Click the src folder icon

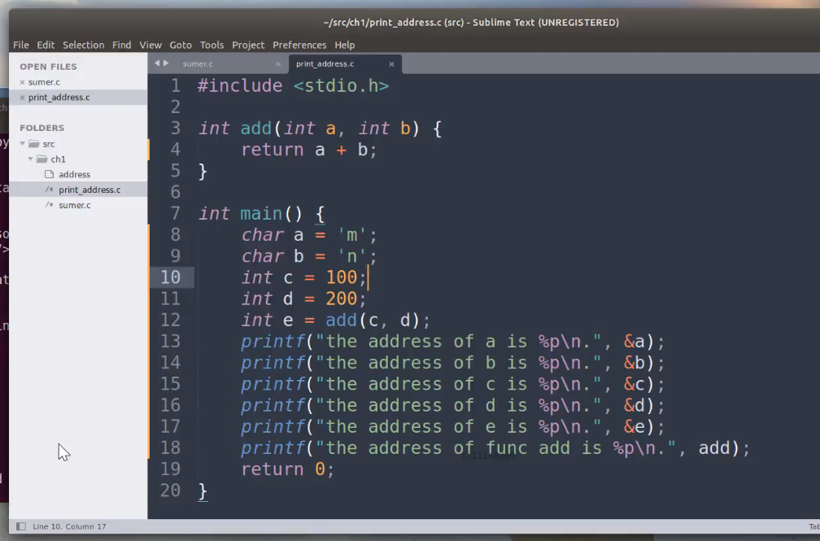coord(34,143)
